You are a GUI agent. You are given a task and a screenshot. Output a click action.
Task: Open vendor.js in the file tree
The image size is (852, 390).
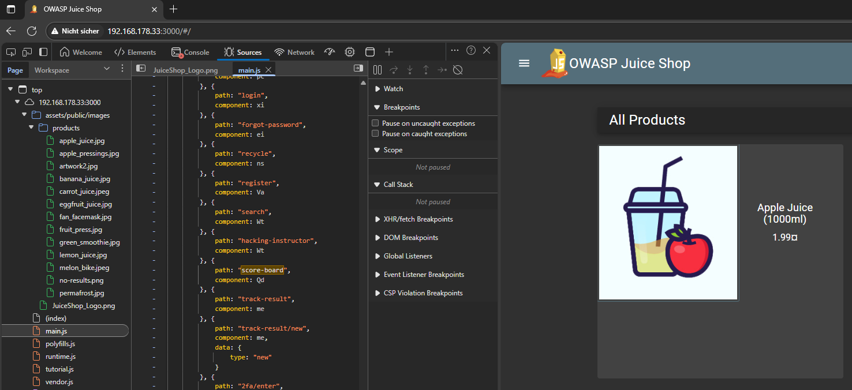[59, 382]
